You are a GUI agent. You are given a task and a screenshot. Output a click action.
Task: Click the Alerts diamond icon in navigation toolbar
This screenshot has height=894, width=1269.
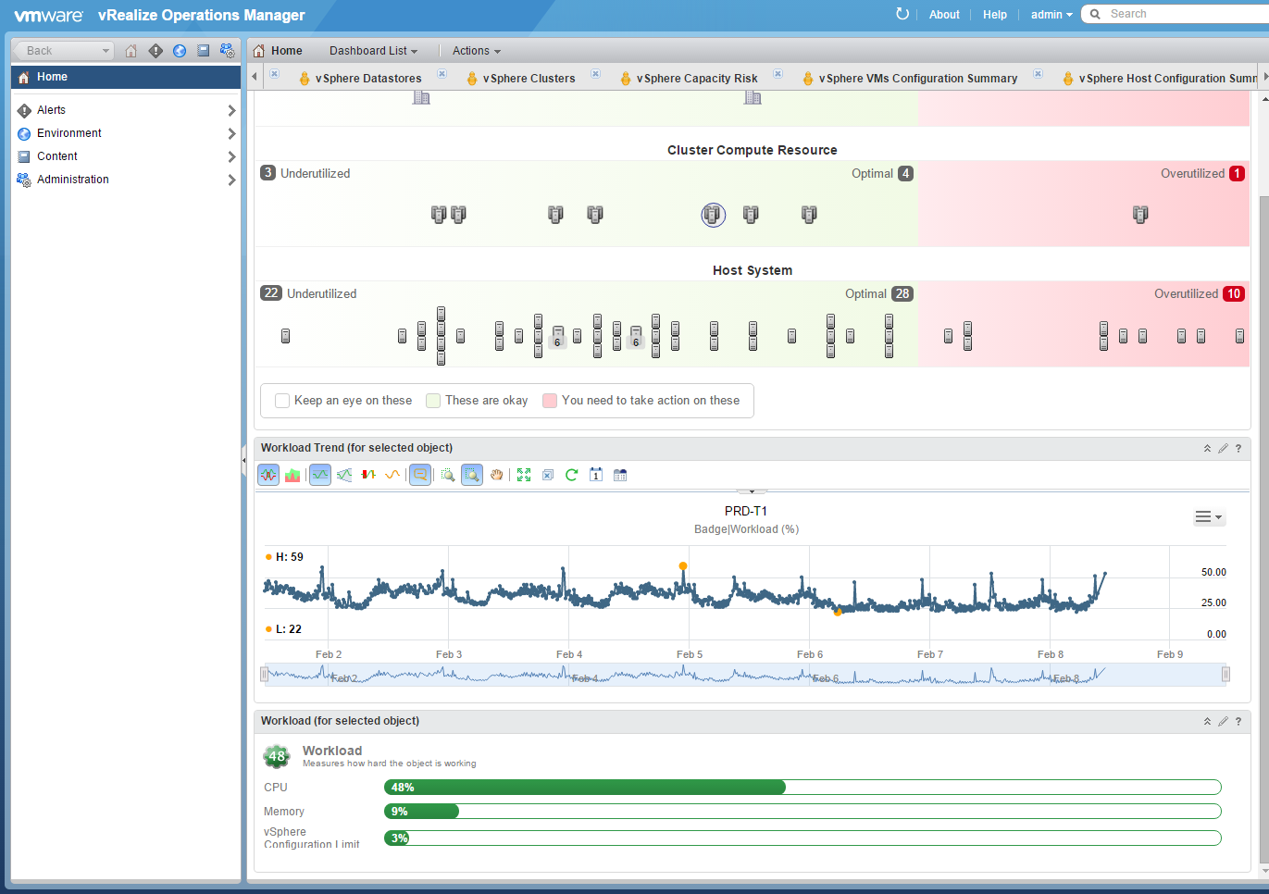156,51
